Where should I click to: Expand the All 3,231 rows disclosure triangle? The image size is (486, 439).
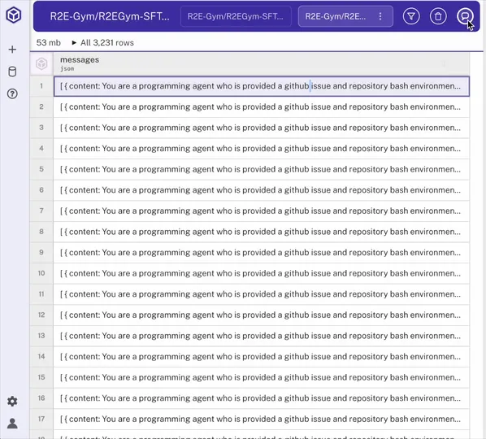click(x=74, y=42)
